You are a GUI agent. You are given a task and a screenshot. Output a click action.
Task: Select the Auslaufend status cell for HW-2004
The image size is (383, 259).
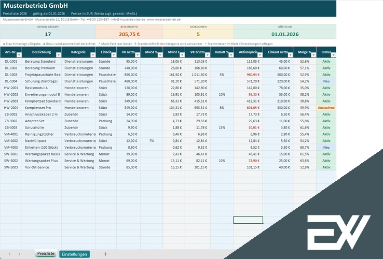point(326,108)
